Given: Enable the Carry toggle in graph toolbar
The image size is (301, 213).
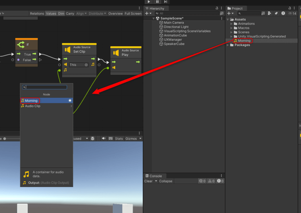Looking at the screenshot, I should coord(70,13).
